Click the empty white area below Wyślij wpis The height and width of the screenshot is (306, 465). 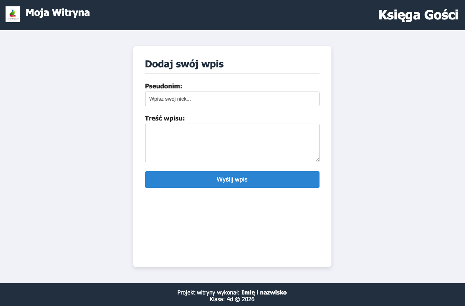tap(232, 226)
